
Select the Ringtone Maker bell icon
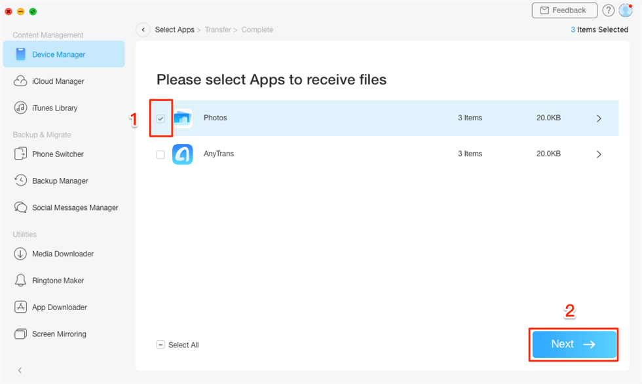point(20,281)
